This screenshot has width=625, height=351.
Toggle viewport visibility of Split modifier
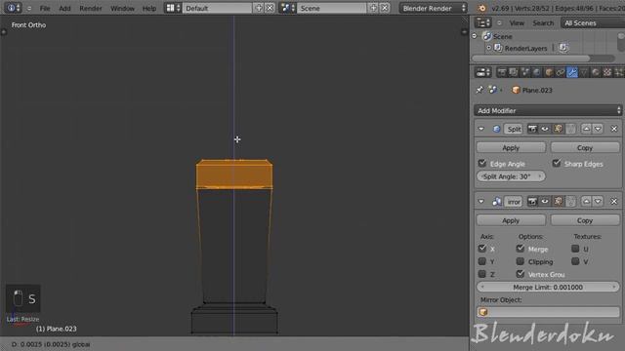pos(545,129)
